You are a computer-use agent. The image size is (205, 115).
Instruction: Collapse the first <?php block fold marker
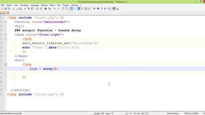pyautogui.click(x=6, y=39)
